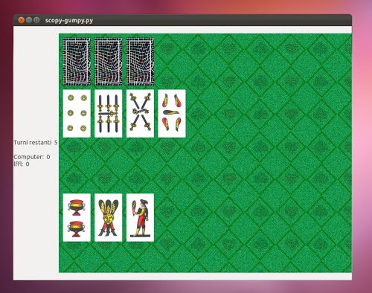Pick the seven of swords table card

(109, 113)
